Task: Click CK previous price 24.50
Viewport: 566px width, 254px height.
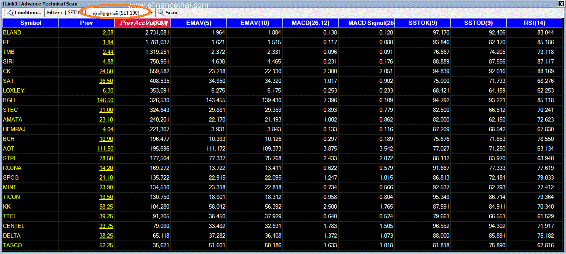Action: click(106, 71)
